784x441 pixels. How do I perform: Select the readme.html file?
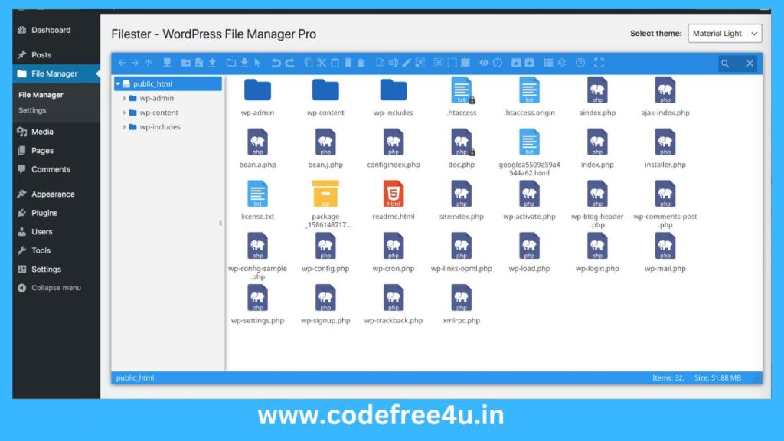tap(394, 201)
